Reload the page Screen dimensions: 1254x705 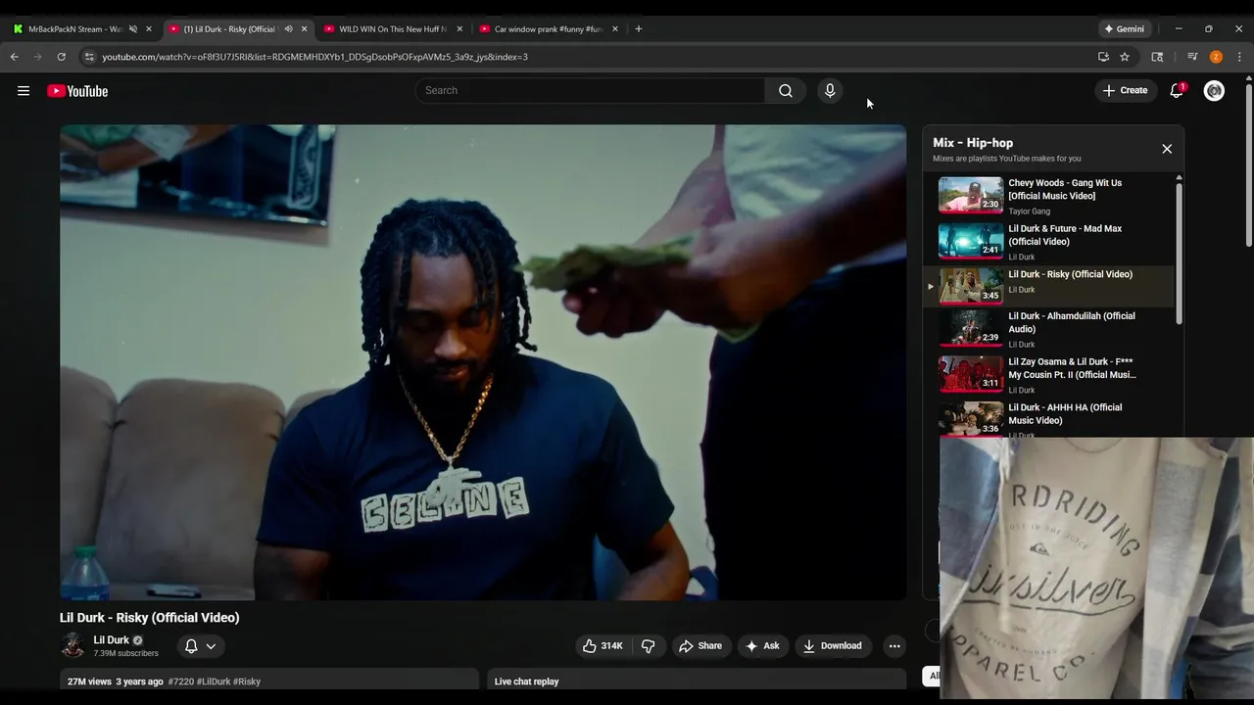[62, 57]
